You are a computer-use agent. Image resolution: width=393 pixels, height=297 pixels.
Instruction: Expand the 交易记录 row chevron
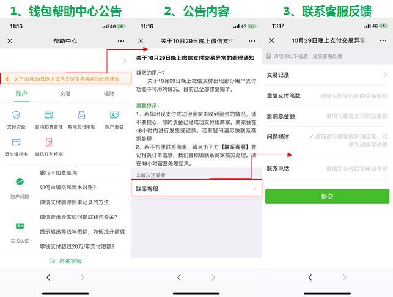point(385,75)
